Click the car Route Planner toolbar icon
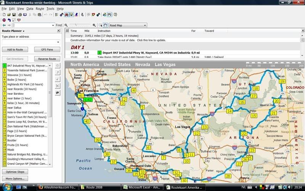305x191 pixels. tap(66, 15)
